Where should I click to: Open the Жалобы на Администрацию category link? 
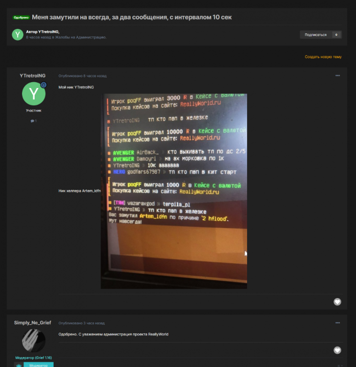[81, 37]
